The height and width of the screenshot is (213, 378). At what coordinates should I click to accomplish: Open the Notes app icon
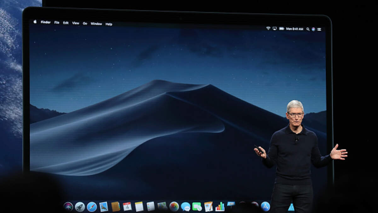[139, 207]
